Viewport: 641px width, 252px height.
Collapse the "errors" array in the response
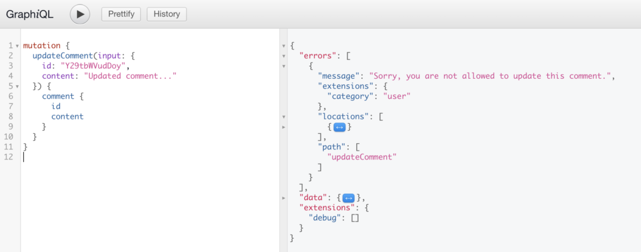tap(284, 56)
